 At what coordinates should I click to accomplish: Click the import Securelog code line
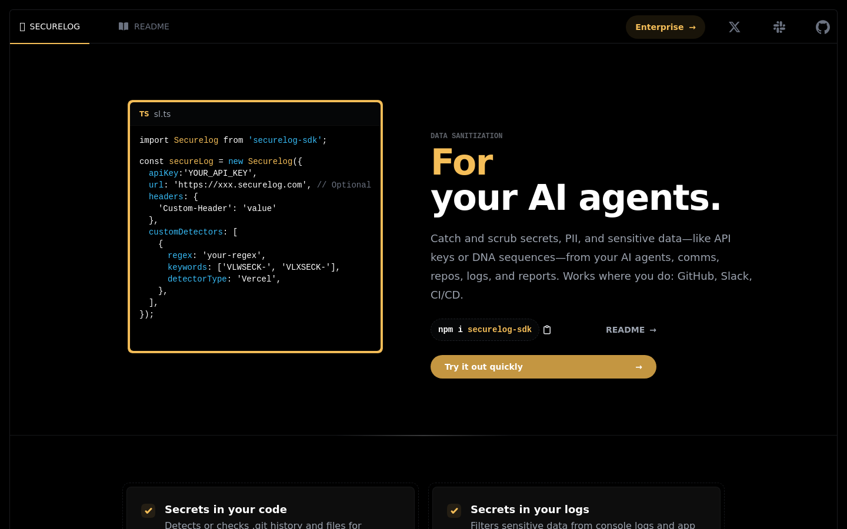(x=233, y=140)
